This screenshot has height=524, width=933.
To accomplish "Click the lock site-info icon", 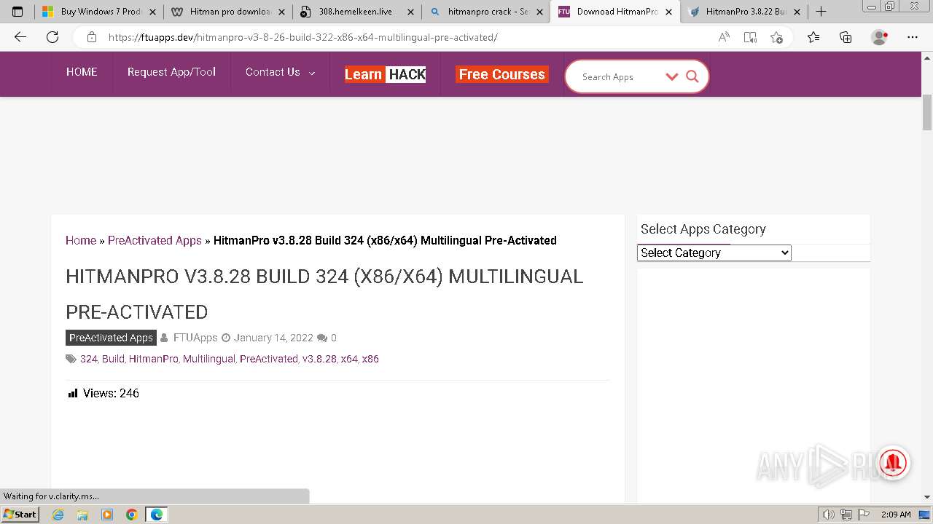I will pyautogui.click(x=92, y=37).
